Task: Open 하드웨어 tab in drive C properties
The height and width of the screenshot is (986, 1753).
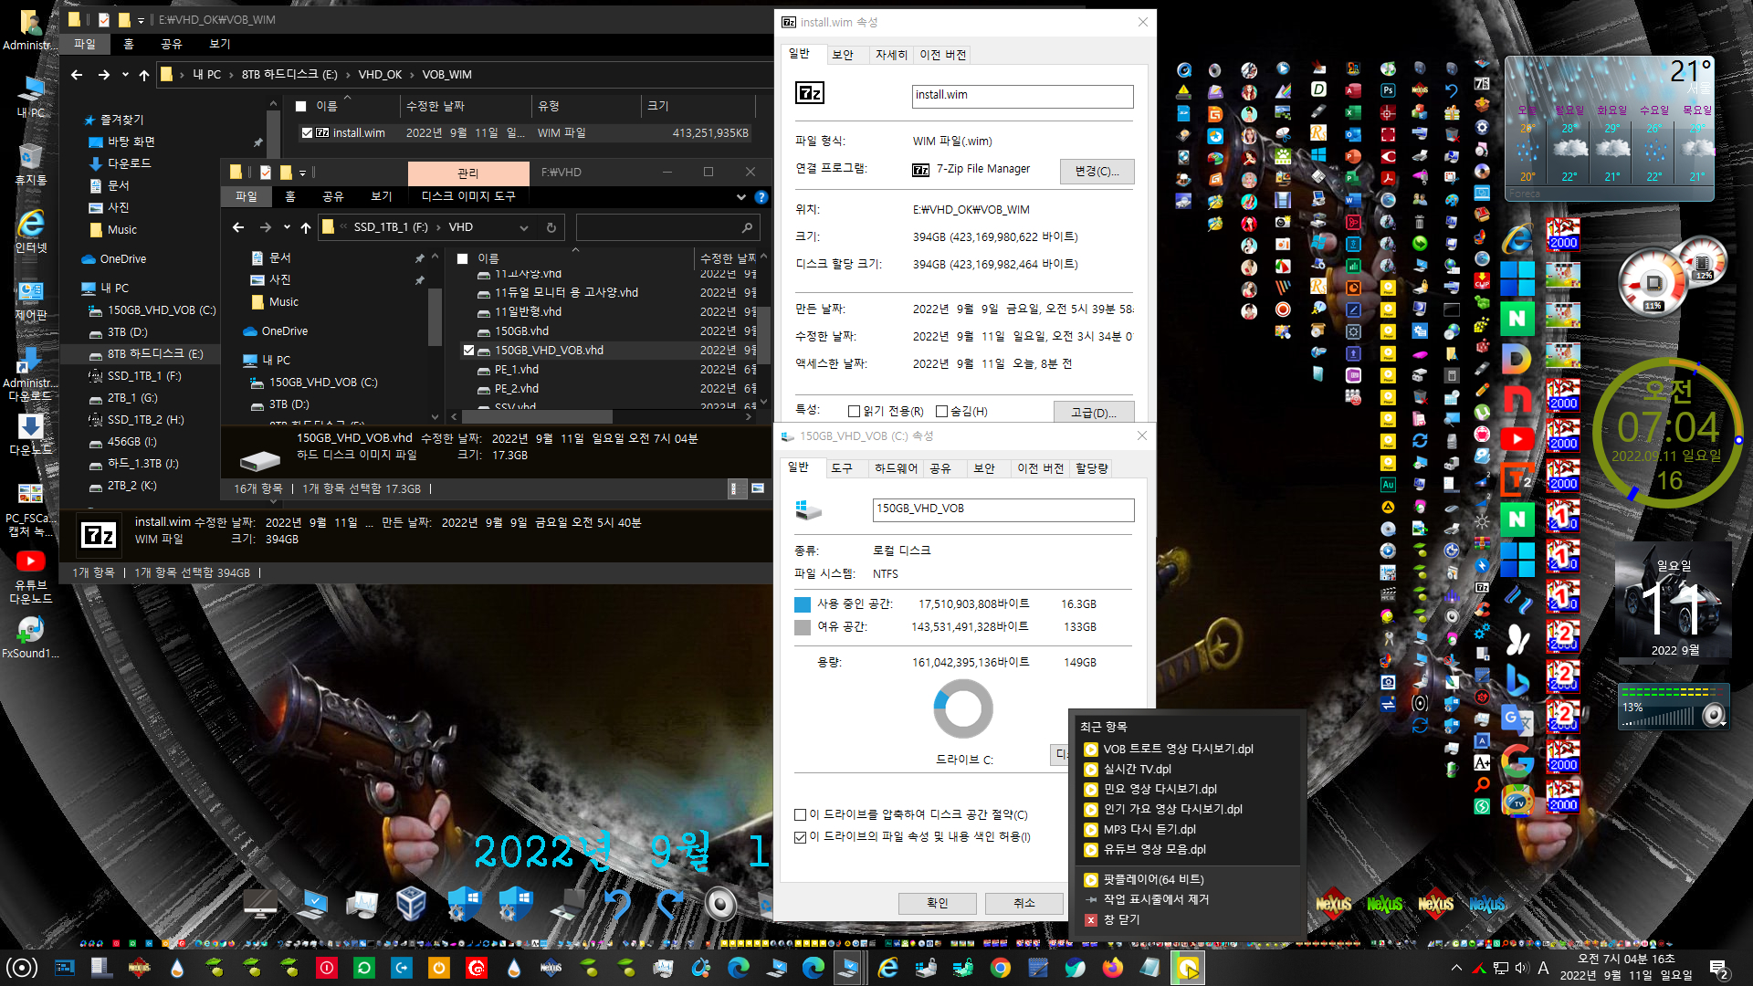Action: click(x=896, y=468)
